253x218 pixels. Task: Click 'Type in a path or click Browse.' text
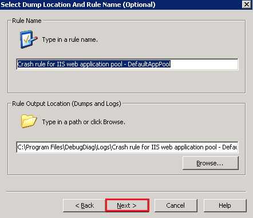[x=84, y=122]
